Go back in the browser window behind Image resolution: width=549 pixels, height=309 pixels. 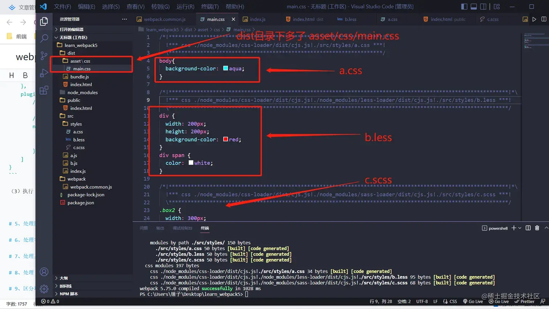click(x=9, y=22)
